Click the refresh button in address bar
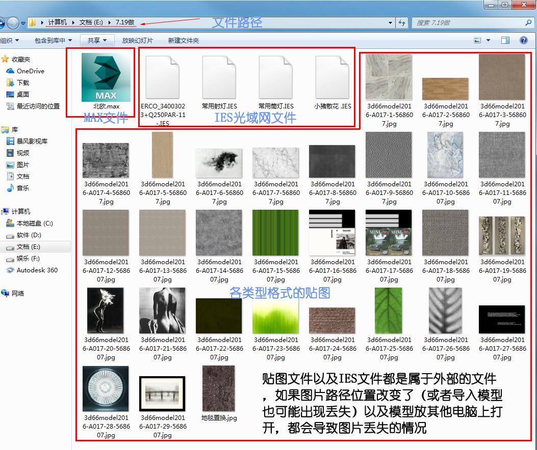Screen dimensions: 537x450 (402, 22)
